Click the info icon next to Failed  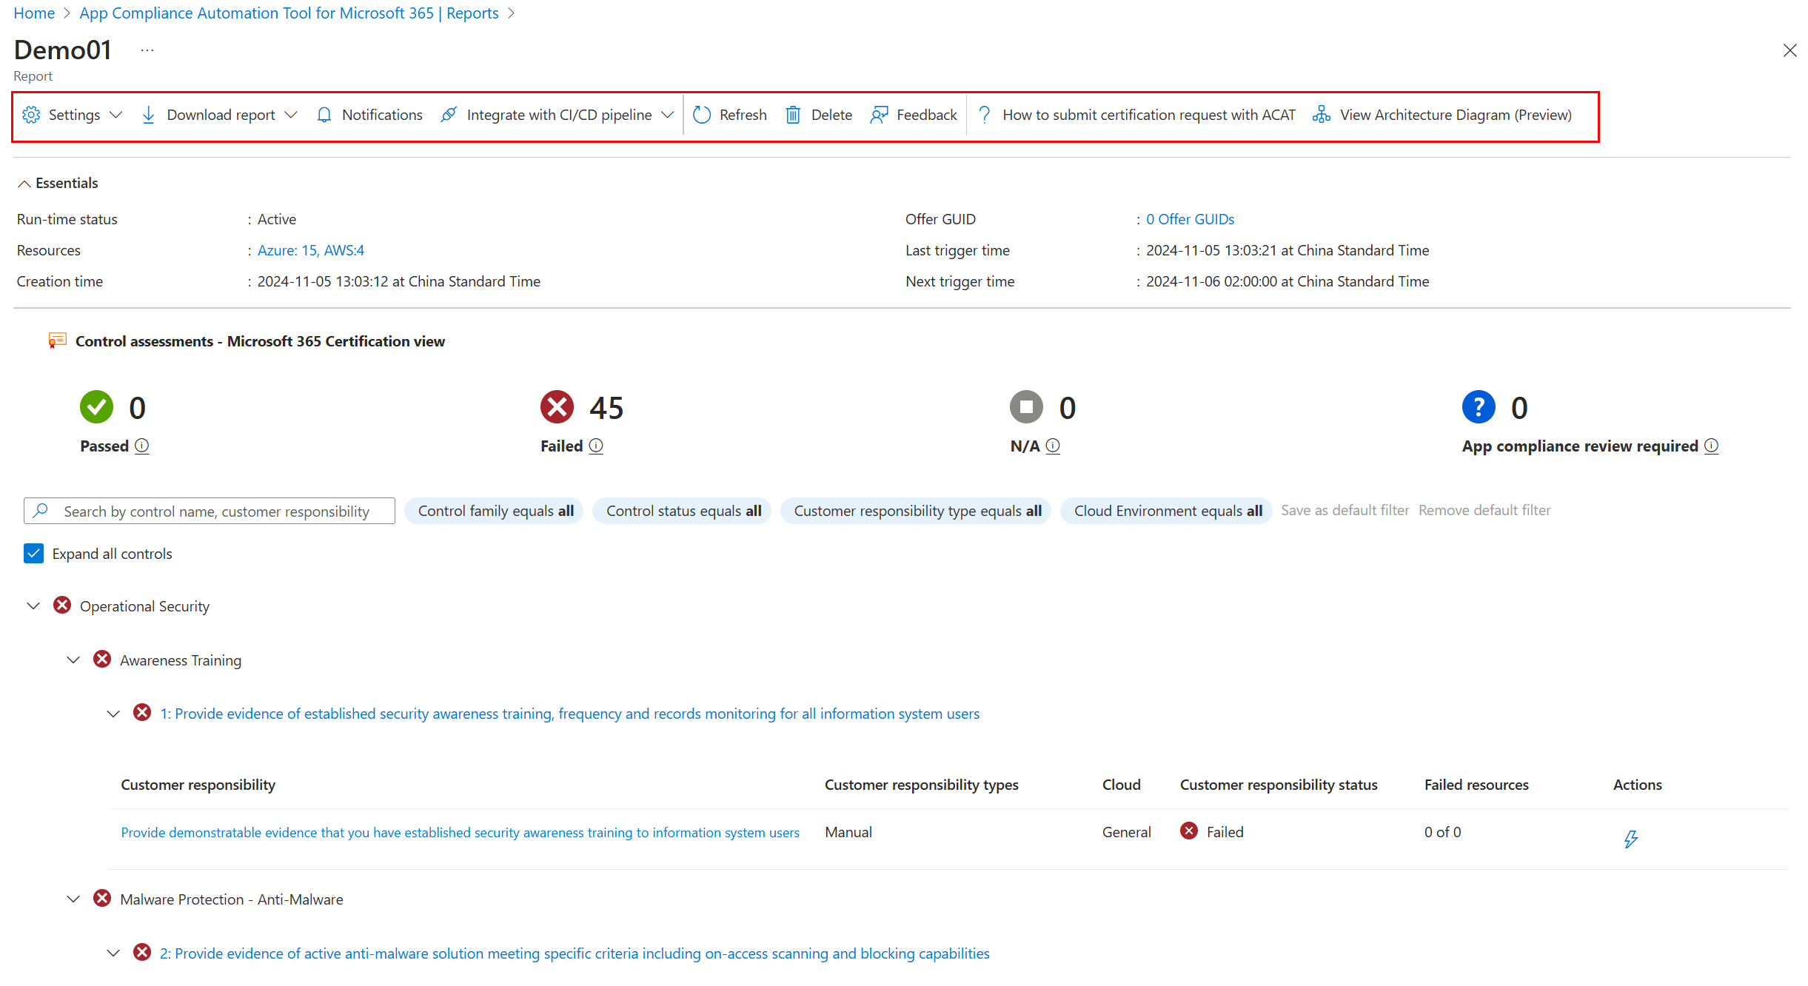596,446
